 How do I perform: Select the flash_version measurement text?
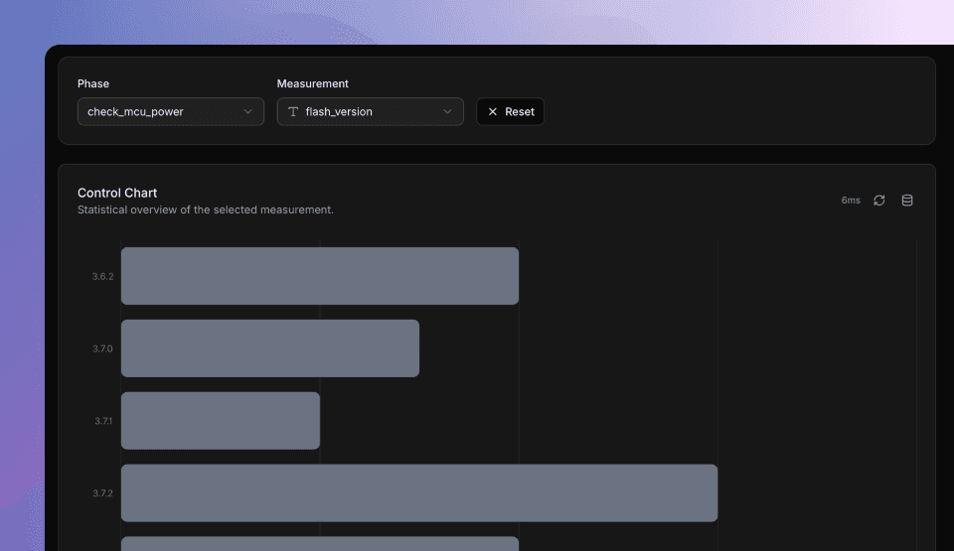[339, 112]
